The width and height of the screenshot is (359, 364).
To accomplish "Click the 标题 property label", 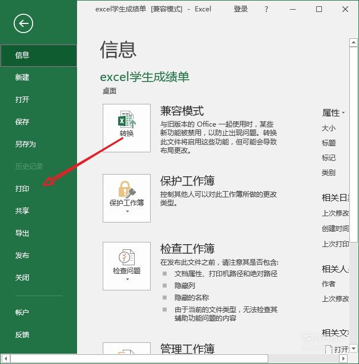I will [329, 143].
